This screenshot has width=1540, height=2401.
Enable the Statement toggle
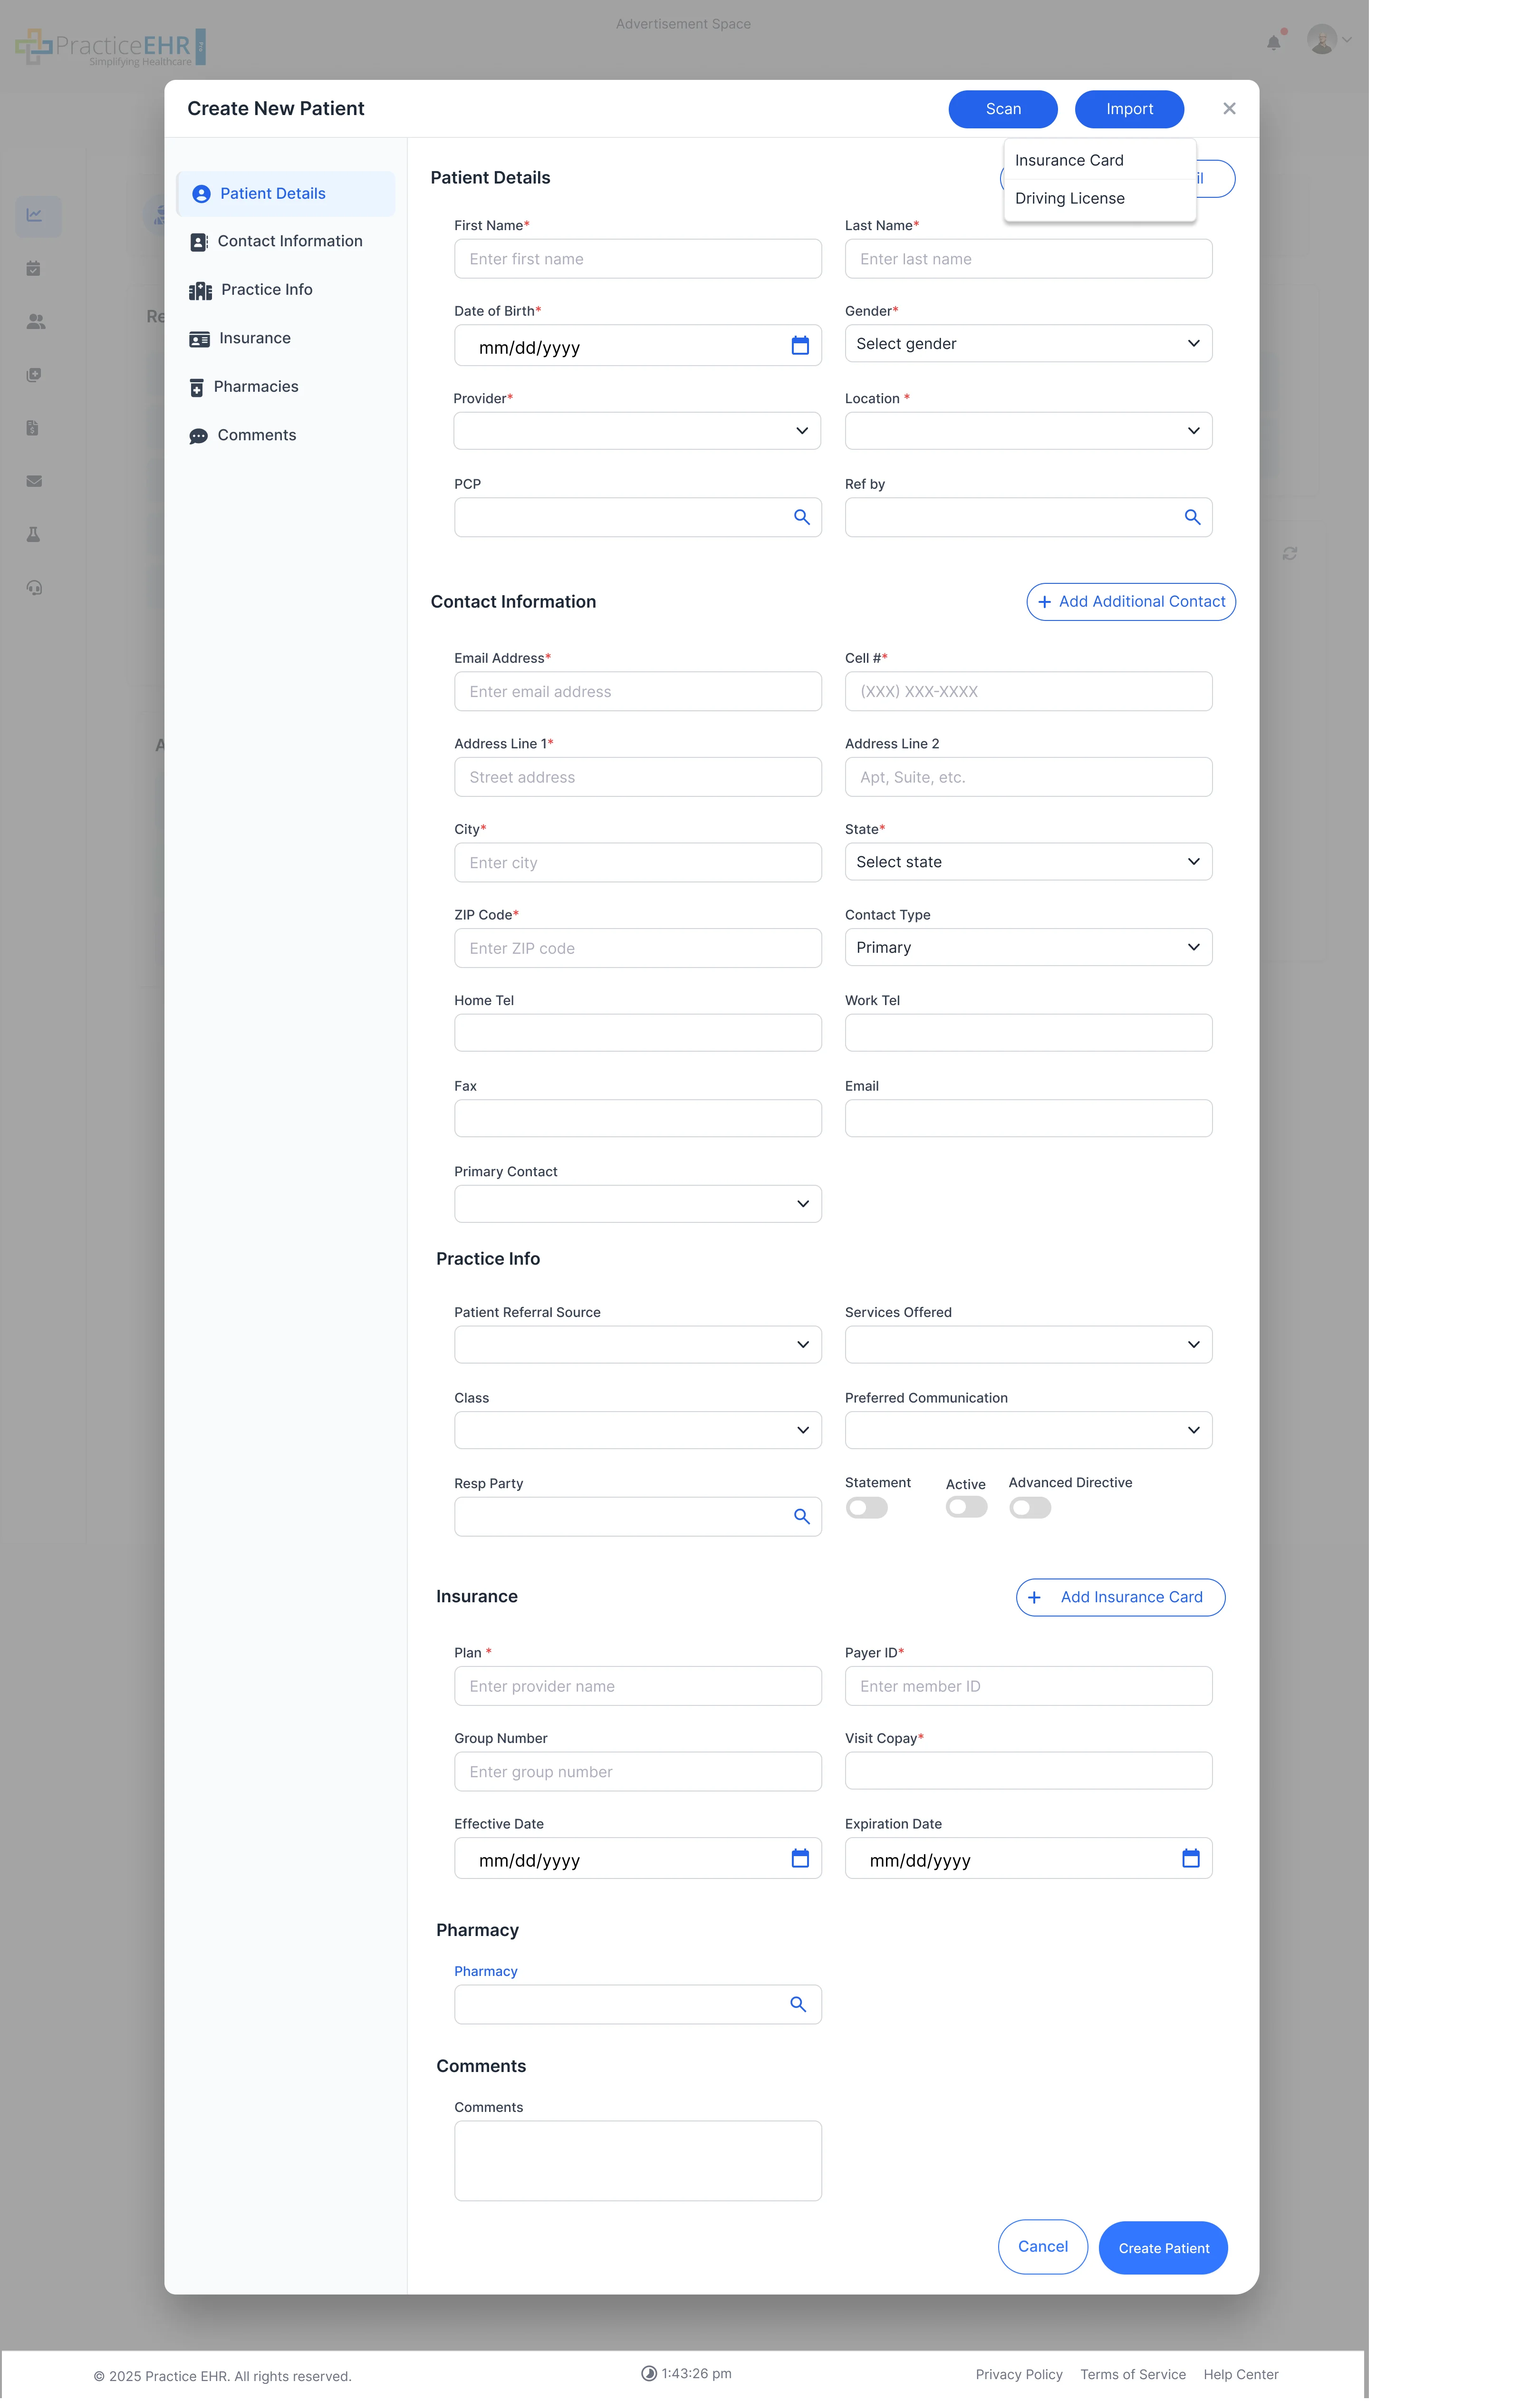pyautogui.click(x=866, y=1507)
